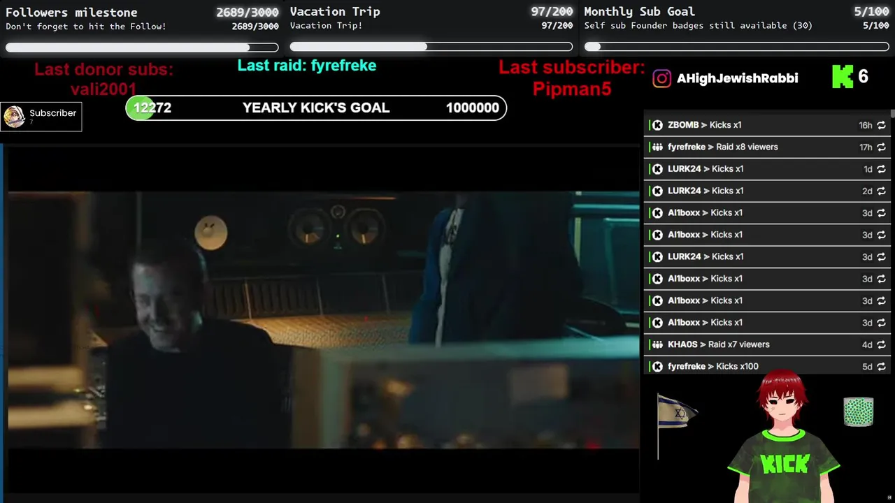895x503 pixels.
Task: Click the ZBOMB username in feed
Action: 683,125
